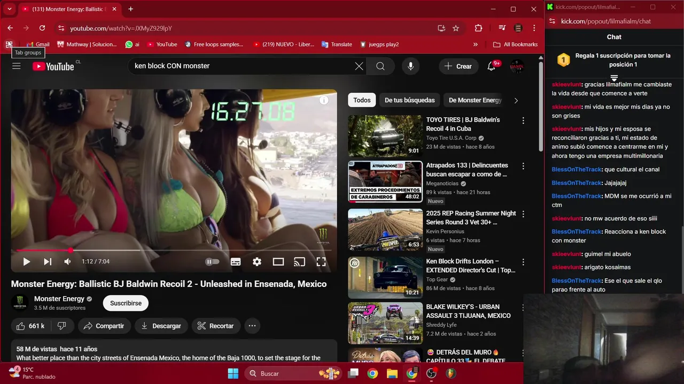Open the Translate bookmark
684x384 pixels.
337,44
